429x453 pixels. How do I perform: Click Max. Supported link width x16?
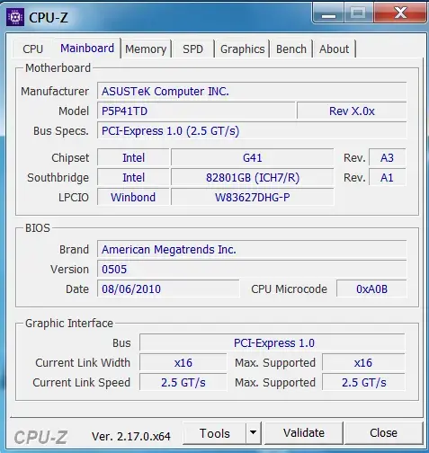pyautogui.click(x=363, y=362)
